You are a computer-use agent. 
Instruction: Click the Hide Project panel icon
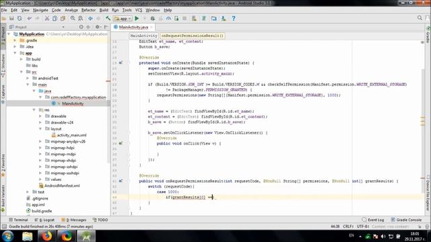(106, 27)
